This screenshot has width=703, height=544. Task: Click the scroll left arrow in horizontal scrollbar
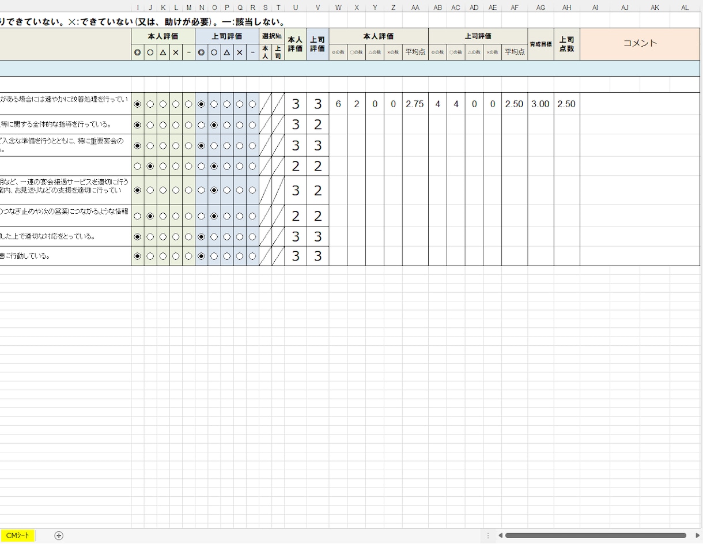pos(500,535)
